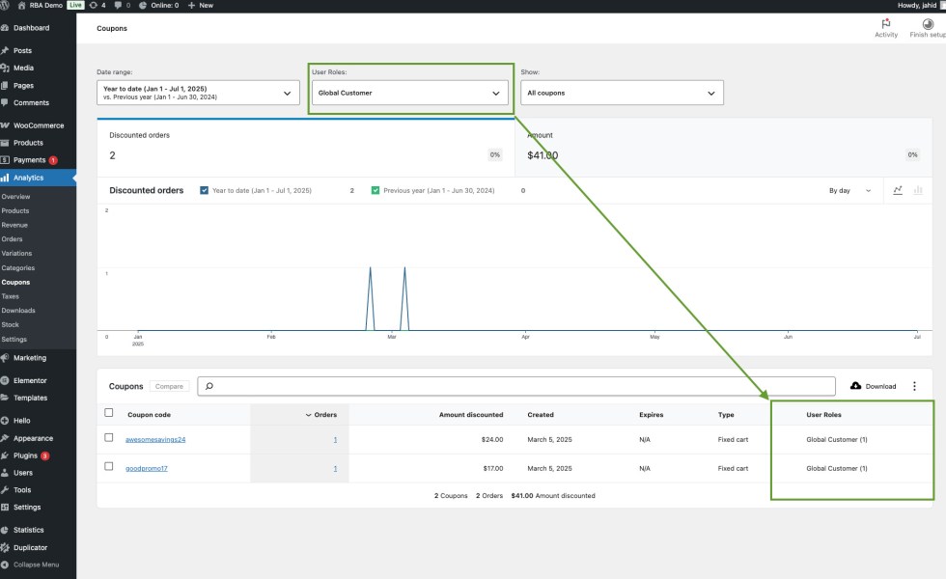Screen dimensions: 946x579
Task: Open the Date range dropdown
Action: (x=197, y=93)
